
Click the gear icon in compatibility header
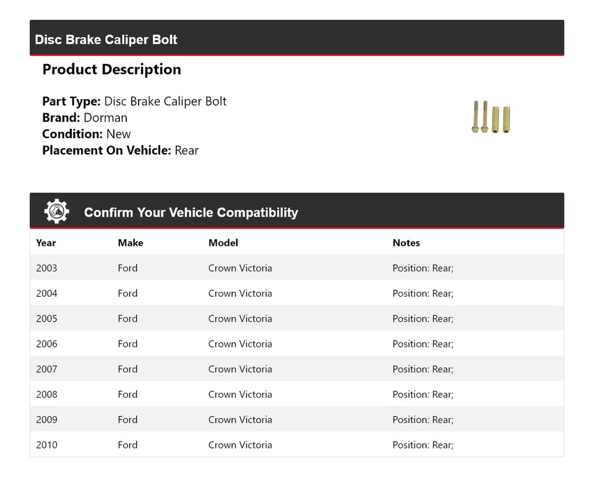pos(56,212)
